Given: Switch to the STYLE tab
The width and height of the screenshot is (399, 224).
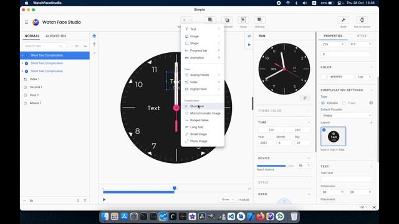Looking at the screenshot, I should [x=362, y=36].
